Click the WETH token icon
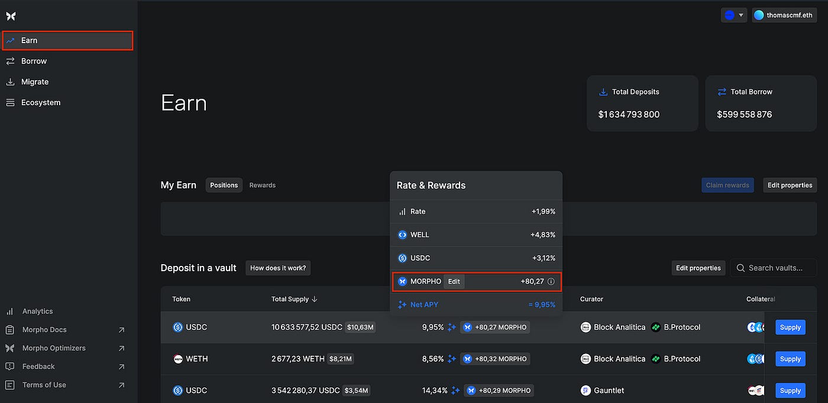This screenshot has height=403, width=828. point(177,359)
